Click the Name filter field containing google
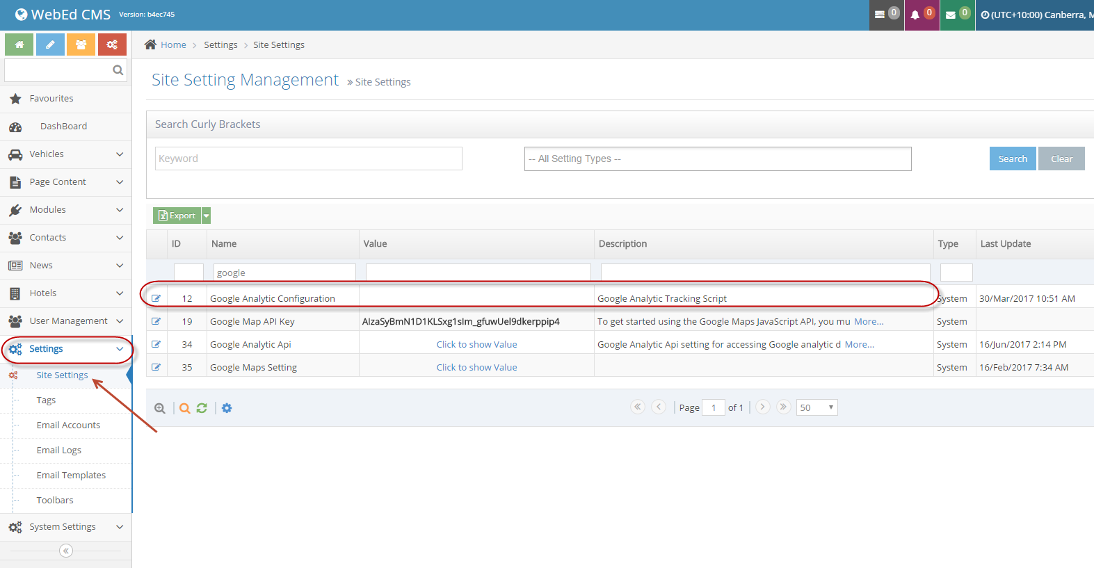This screenshot has height=568, width=1094. [x=284, y=273]
